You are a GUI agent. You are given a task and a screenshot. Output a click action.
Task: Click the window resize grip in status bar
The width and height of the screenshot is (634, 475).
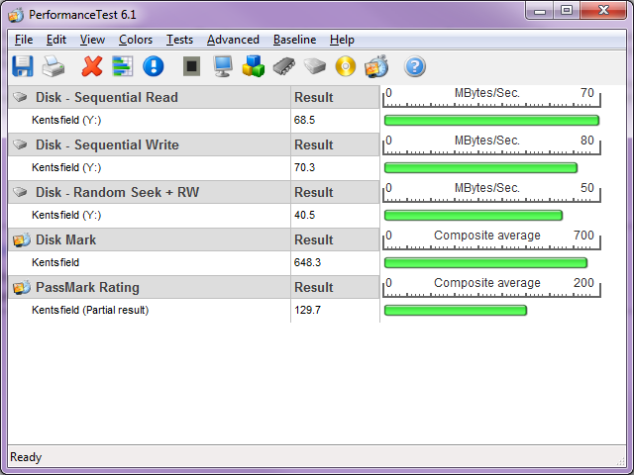click(x=621, y=460)
